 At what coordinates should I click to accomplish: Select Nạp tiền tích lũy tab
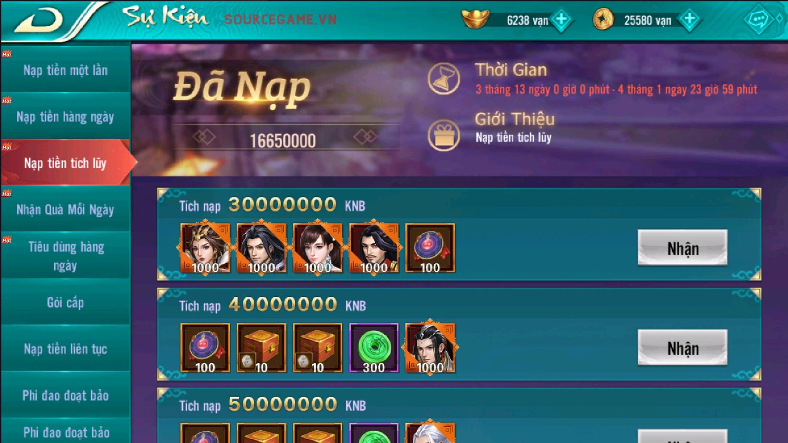click(x=66, y=163)
